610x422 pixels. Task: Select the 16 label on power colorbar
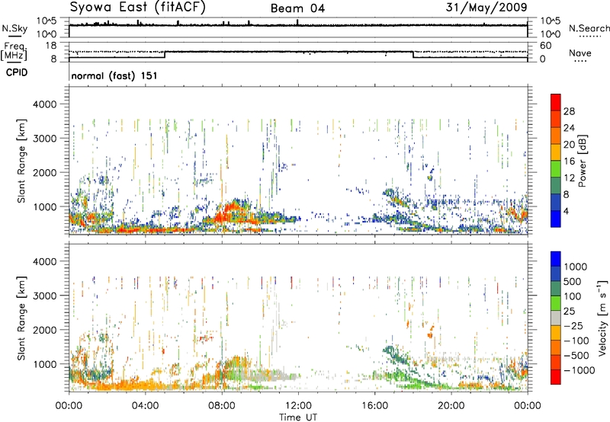[569, 161]
